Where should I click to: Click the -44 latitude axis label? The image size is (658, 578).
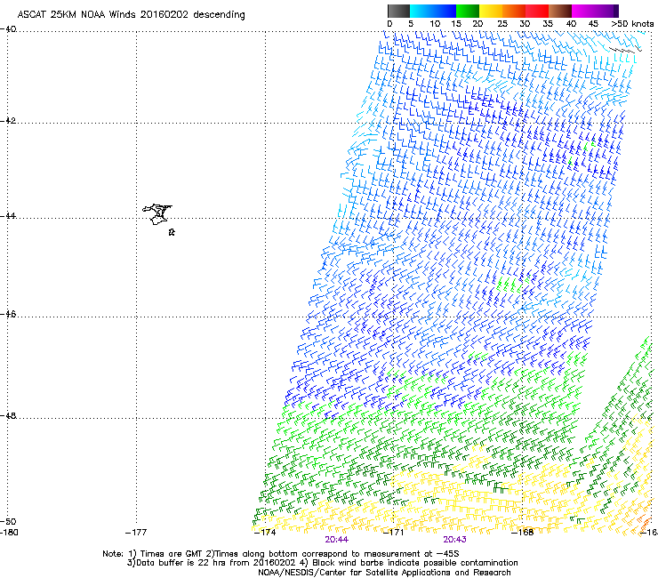click(x=8, y=216)
